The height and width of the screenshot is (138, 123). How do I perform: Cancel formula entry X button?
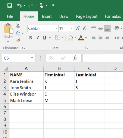[51, 58]
